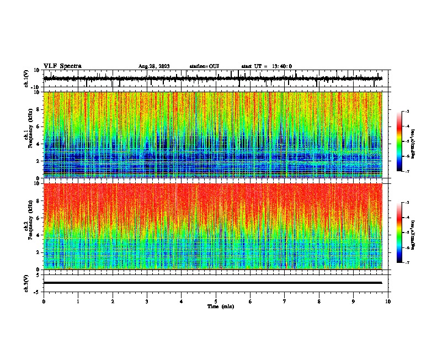Image resolution: width=437 pixels, height=338 pixels.
Task: Click the ch.2 spectrogram plot
Action: pos(213,226)
